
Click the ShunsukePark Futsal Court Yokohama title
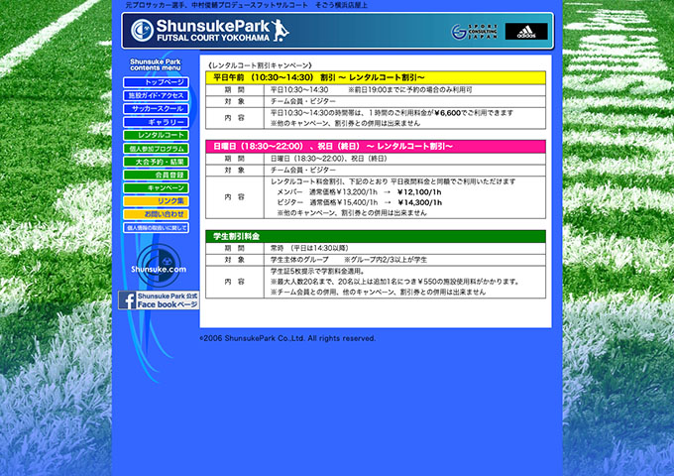(213, 31)
